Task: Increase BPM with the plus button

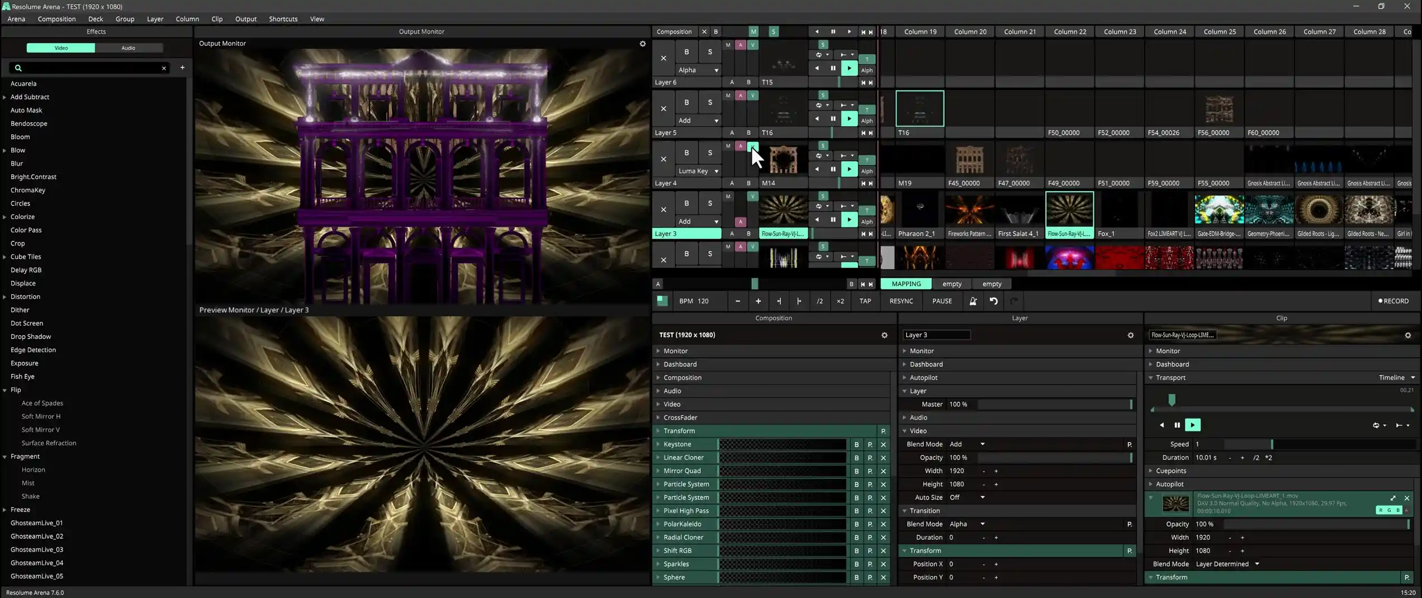Action: (x=758, y=301)
